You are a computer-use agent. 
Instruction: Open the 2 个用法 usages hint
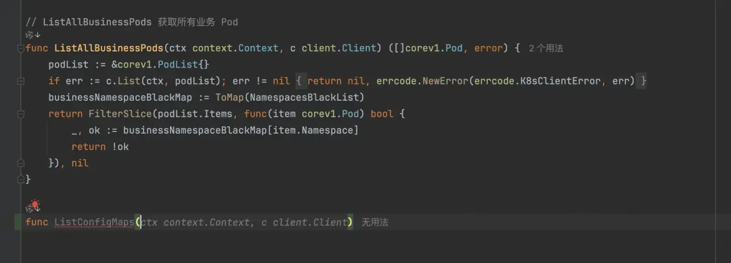[x=546, y=49]
